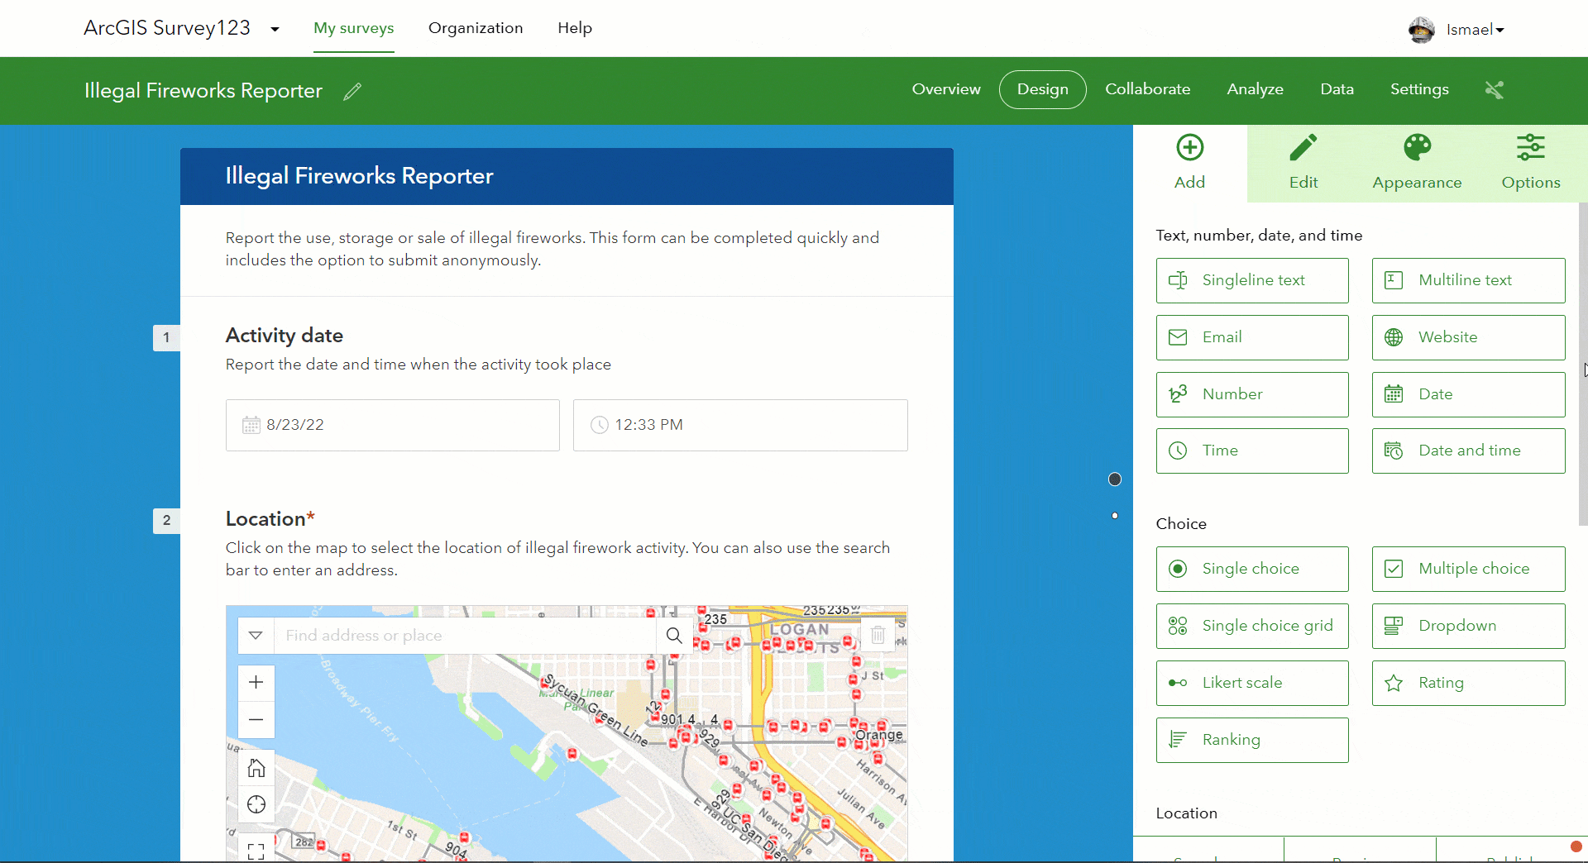Add a Single choice question
This screenshot has height=863, width=1588.
pos(1251,569)
